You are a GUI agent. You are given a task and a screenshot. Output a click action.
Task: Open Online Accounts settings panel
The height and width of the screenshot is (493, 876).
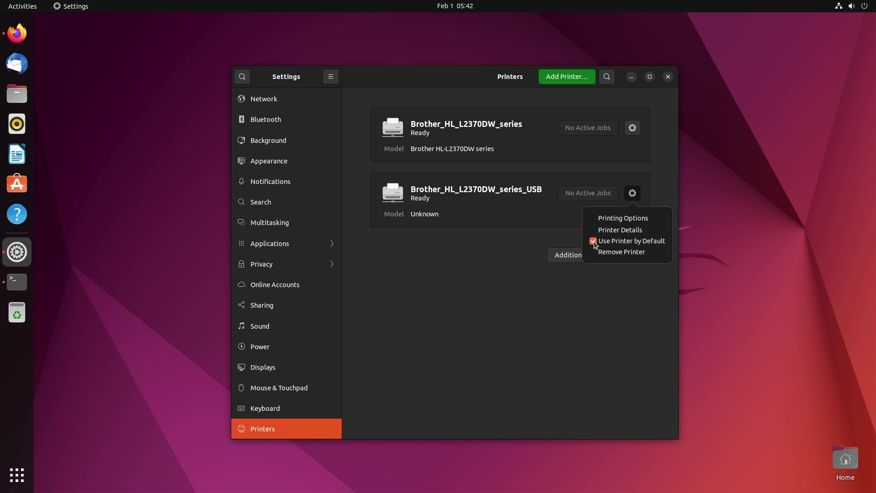287,285
